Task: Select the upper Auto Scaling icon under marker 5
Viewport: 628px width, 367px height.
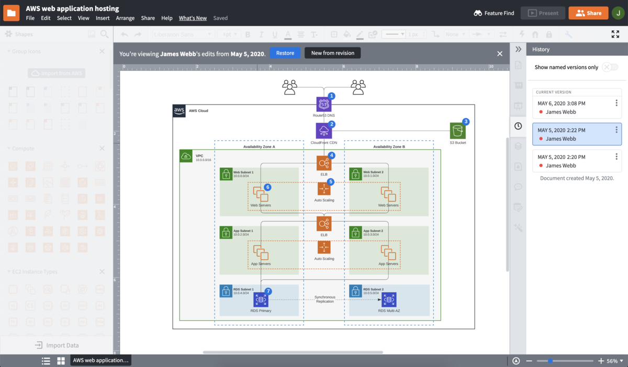Action: pos(324,189)
